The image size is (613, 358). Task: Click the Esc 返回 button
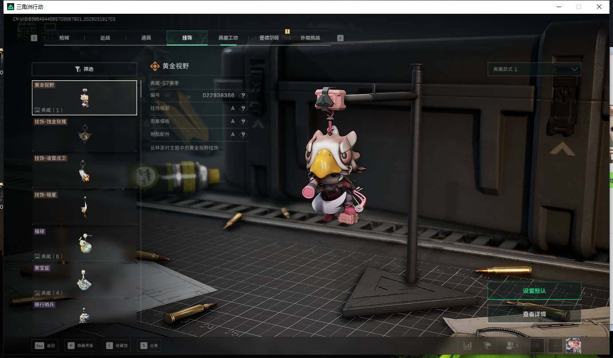coord(45,346)
